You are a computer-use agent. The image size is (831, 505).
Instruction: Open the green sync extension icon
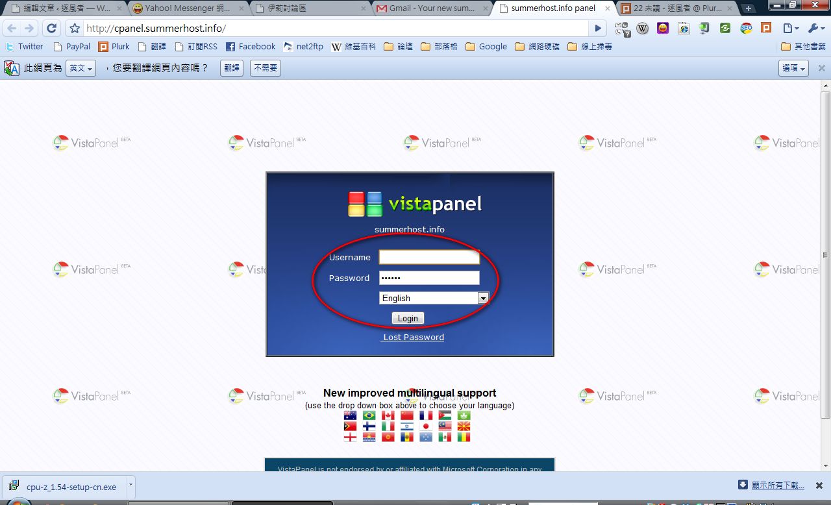[725, 29]
